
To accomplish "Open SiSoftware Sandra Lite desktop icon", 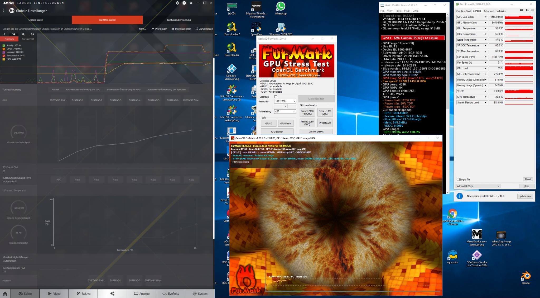I will point(477,258).
